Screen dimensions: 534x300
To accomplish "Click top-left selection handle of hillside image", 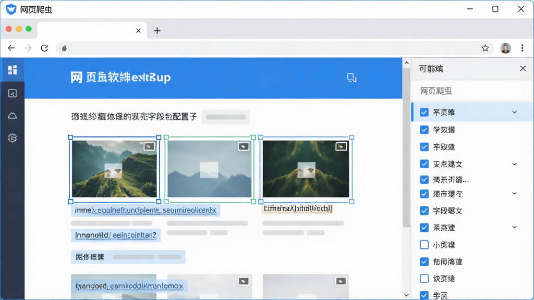I will [70, 137].
